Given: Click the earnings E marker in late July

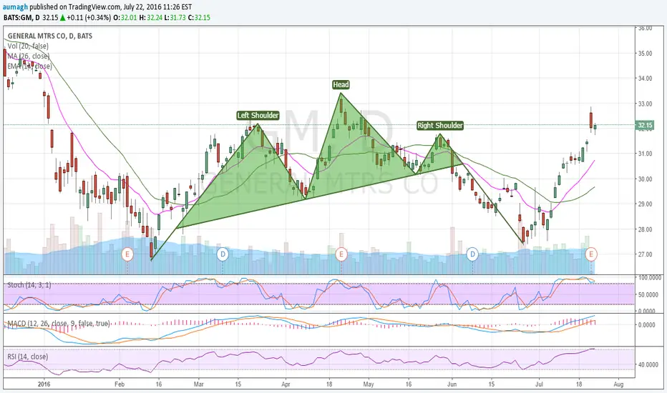Looking at the screenshot, I should 590,254.
